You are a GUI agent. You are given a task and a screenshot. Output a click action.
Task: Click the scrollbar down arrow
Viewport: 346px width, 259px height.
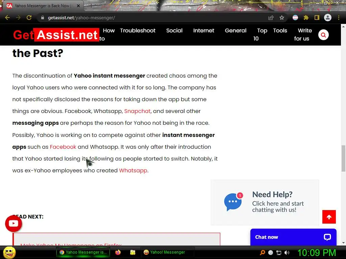343,243
